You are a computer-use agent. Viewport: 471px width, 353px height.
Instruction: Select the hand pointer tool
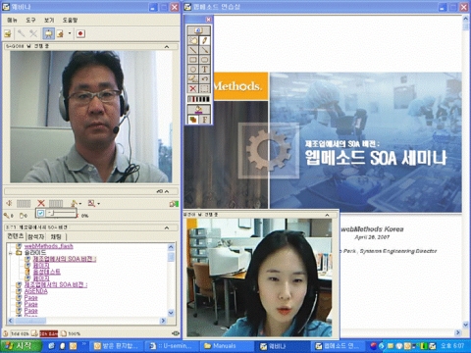coord(193,40)
